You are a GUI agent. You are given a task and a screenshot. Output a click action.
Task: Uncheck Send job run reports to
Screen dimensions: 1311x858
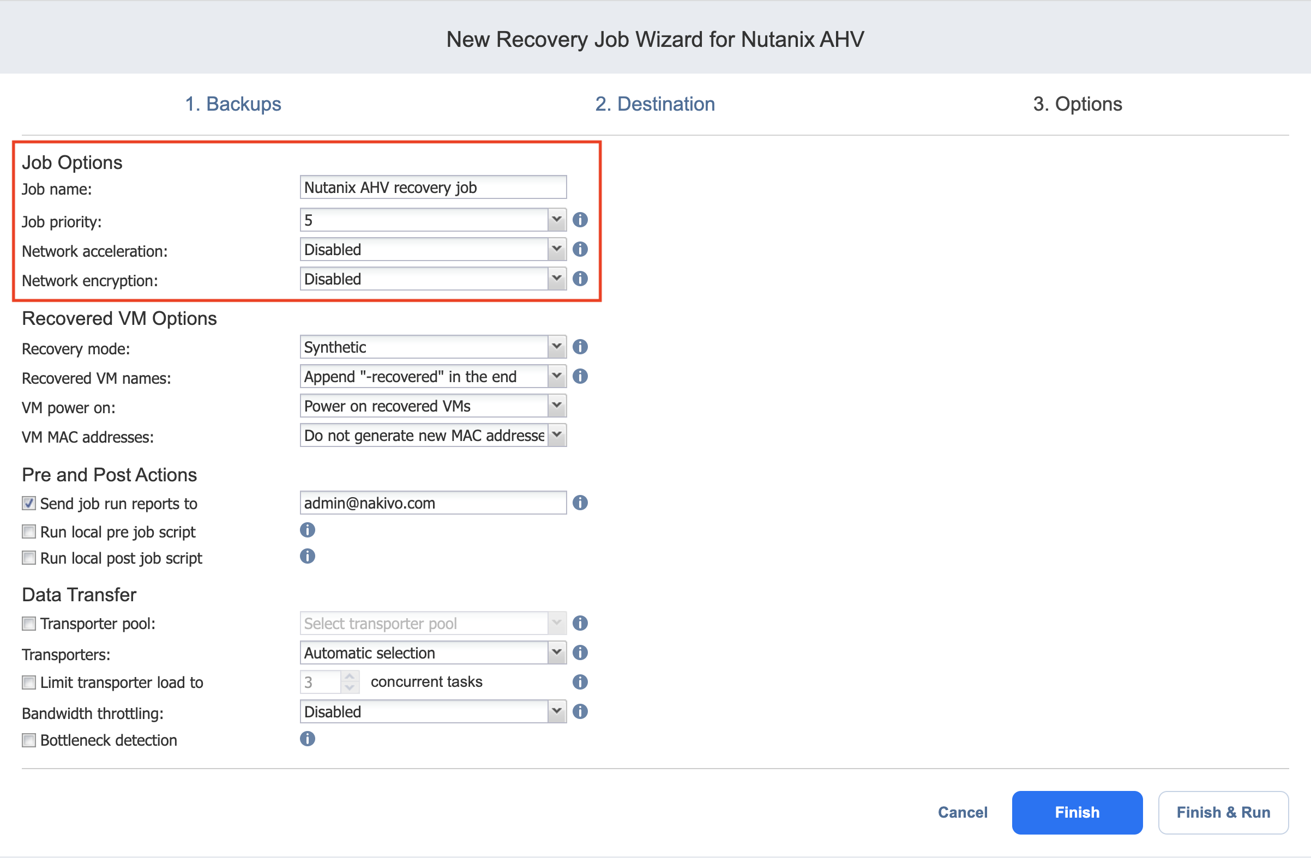click(29, 503)
